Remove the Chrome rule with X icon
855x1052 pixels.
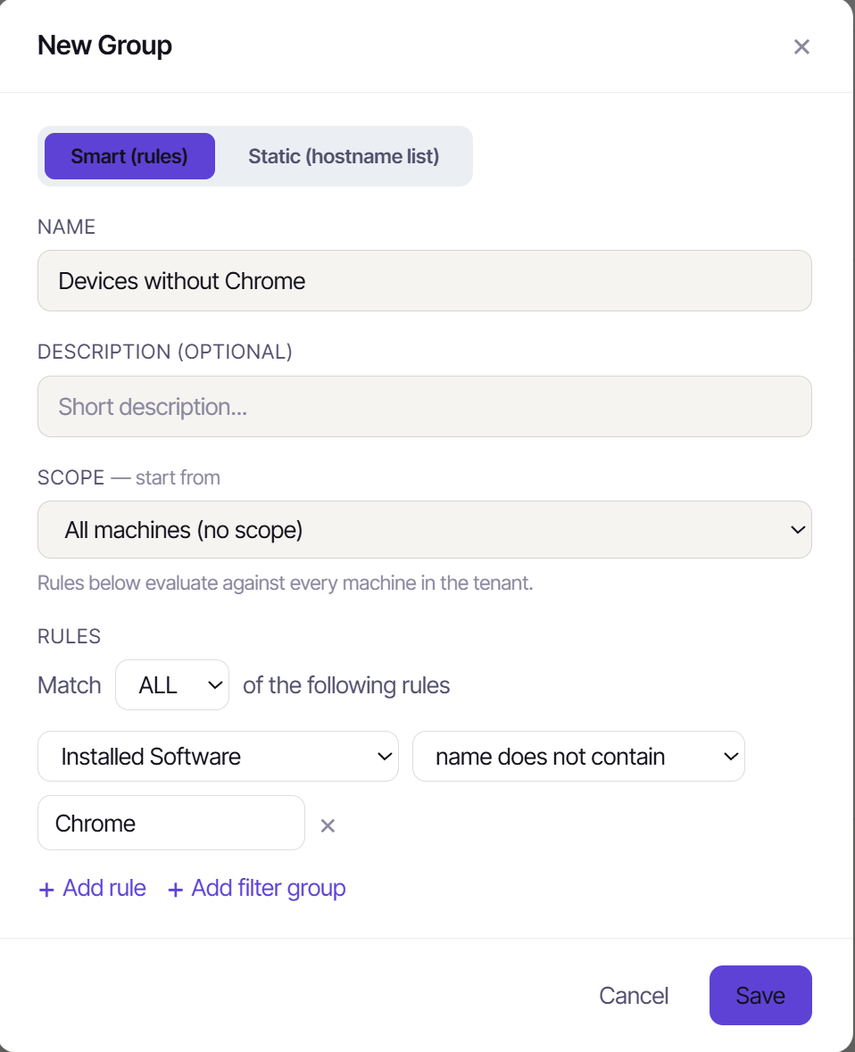tap(328, 826)
